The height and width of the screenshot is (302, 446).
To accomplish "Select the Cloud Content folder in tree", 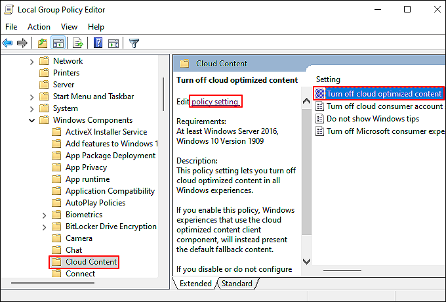I will pyautogui.click(x=91, y=262).
